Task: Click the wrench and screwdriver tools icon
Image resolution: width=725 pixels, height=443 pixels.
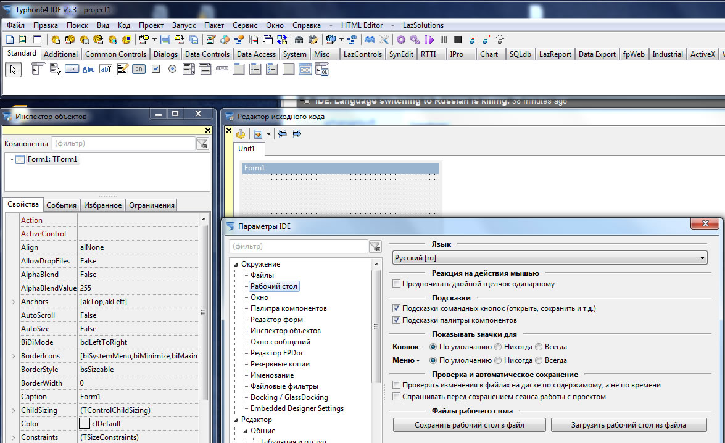Action: tap(384, 39)
